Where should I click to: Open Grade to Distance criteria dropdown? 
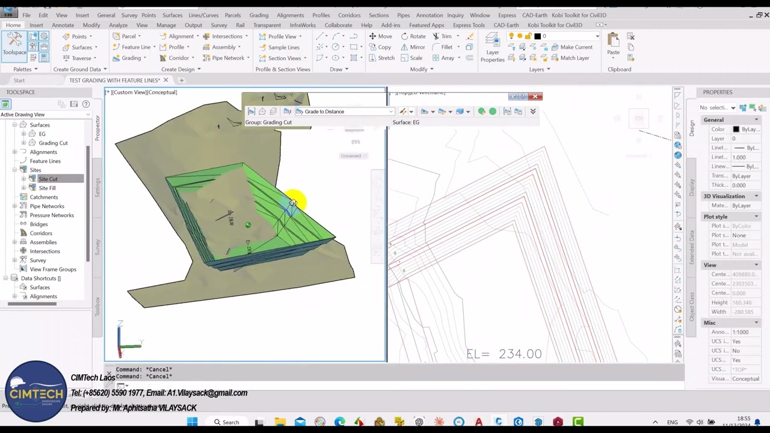point(390,111)
